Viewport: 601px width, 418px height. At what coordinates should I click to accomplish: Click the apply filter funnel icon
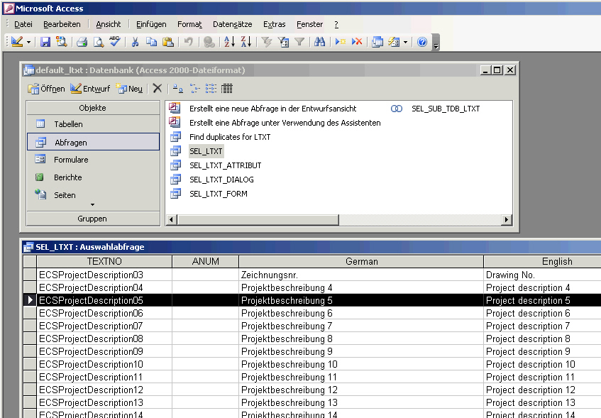point(299,41)
